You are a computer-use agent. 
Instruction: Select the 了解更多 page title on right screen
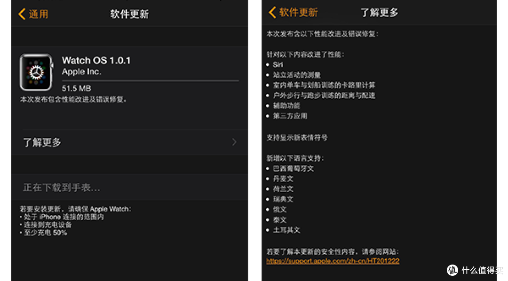pos(380,13)
